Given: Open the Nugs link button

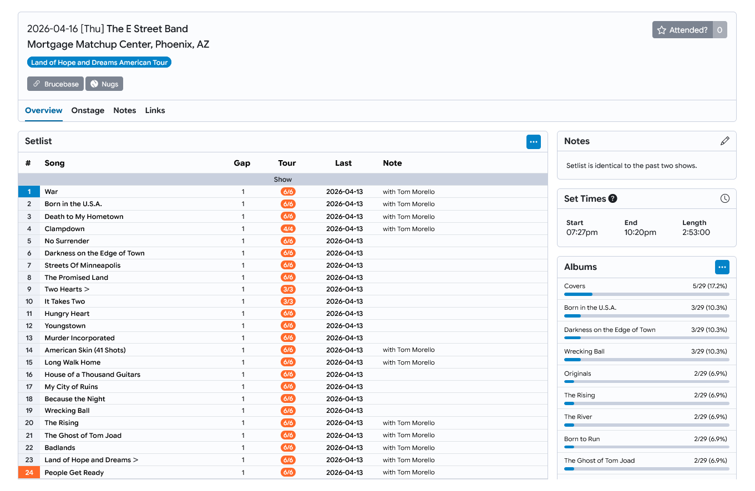Looking at the screenshot, I should coord(104,84).
